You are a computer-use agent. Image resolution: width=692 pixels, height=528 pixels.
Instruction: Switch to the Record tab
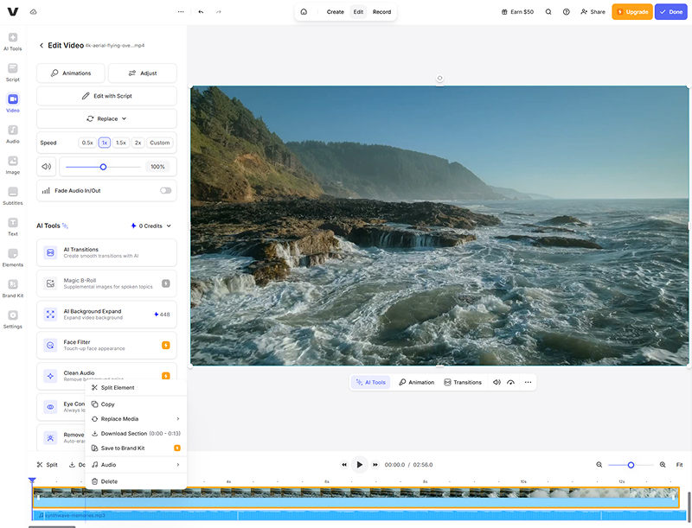tap(381, 12)
